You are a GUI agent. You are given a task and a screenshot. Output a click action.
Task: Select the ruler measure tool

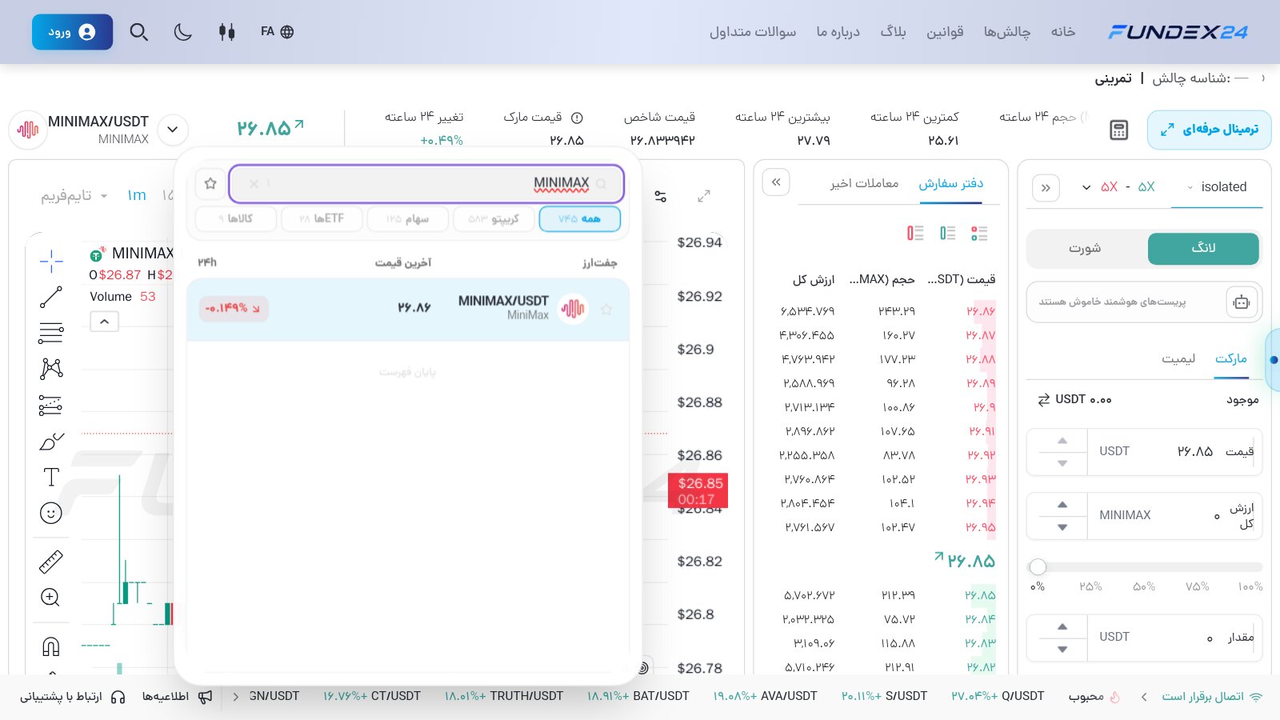tap(51, 562)
